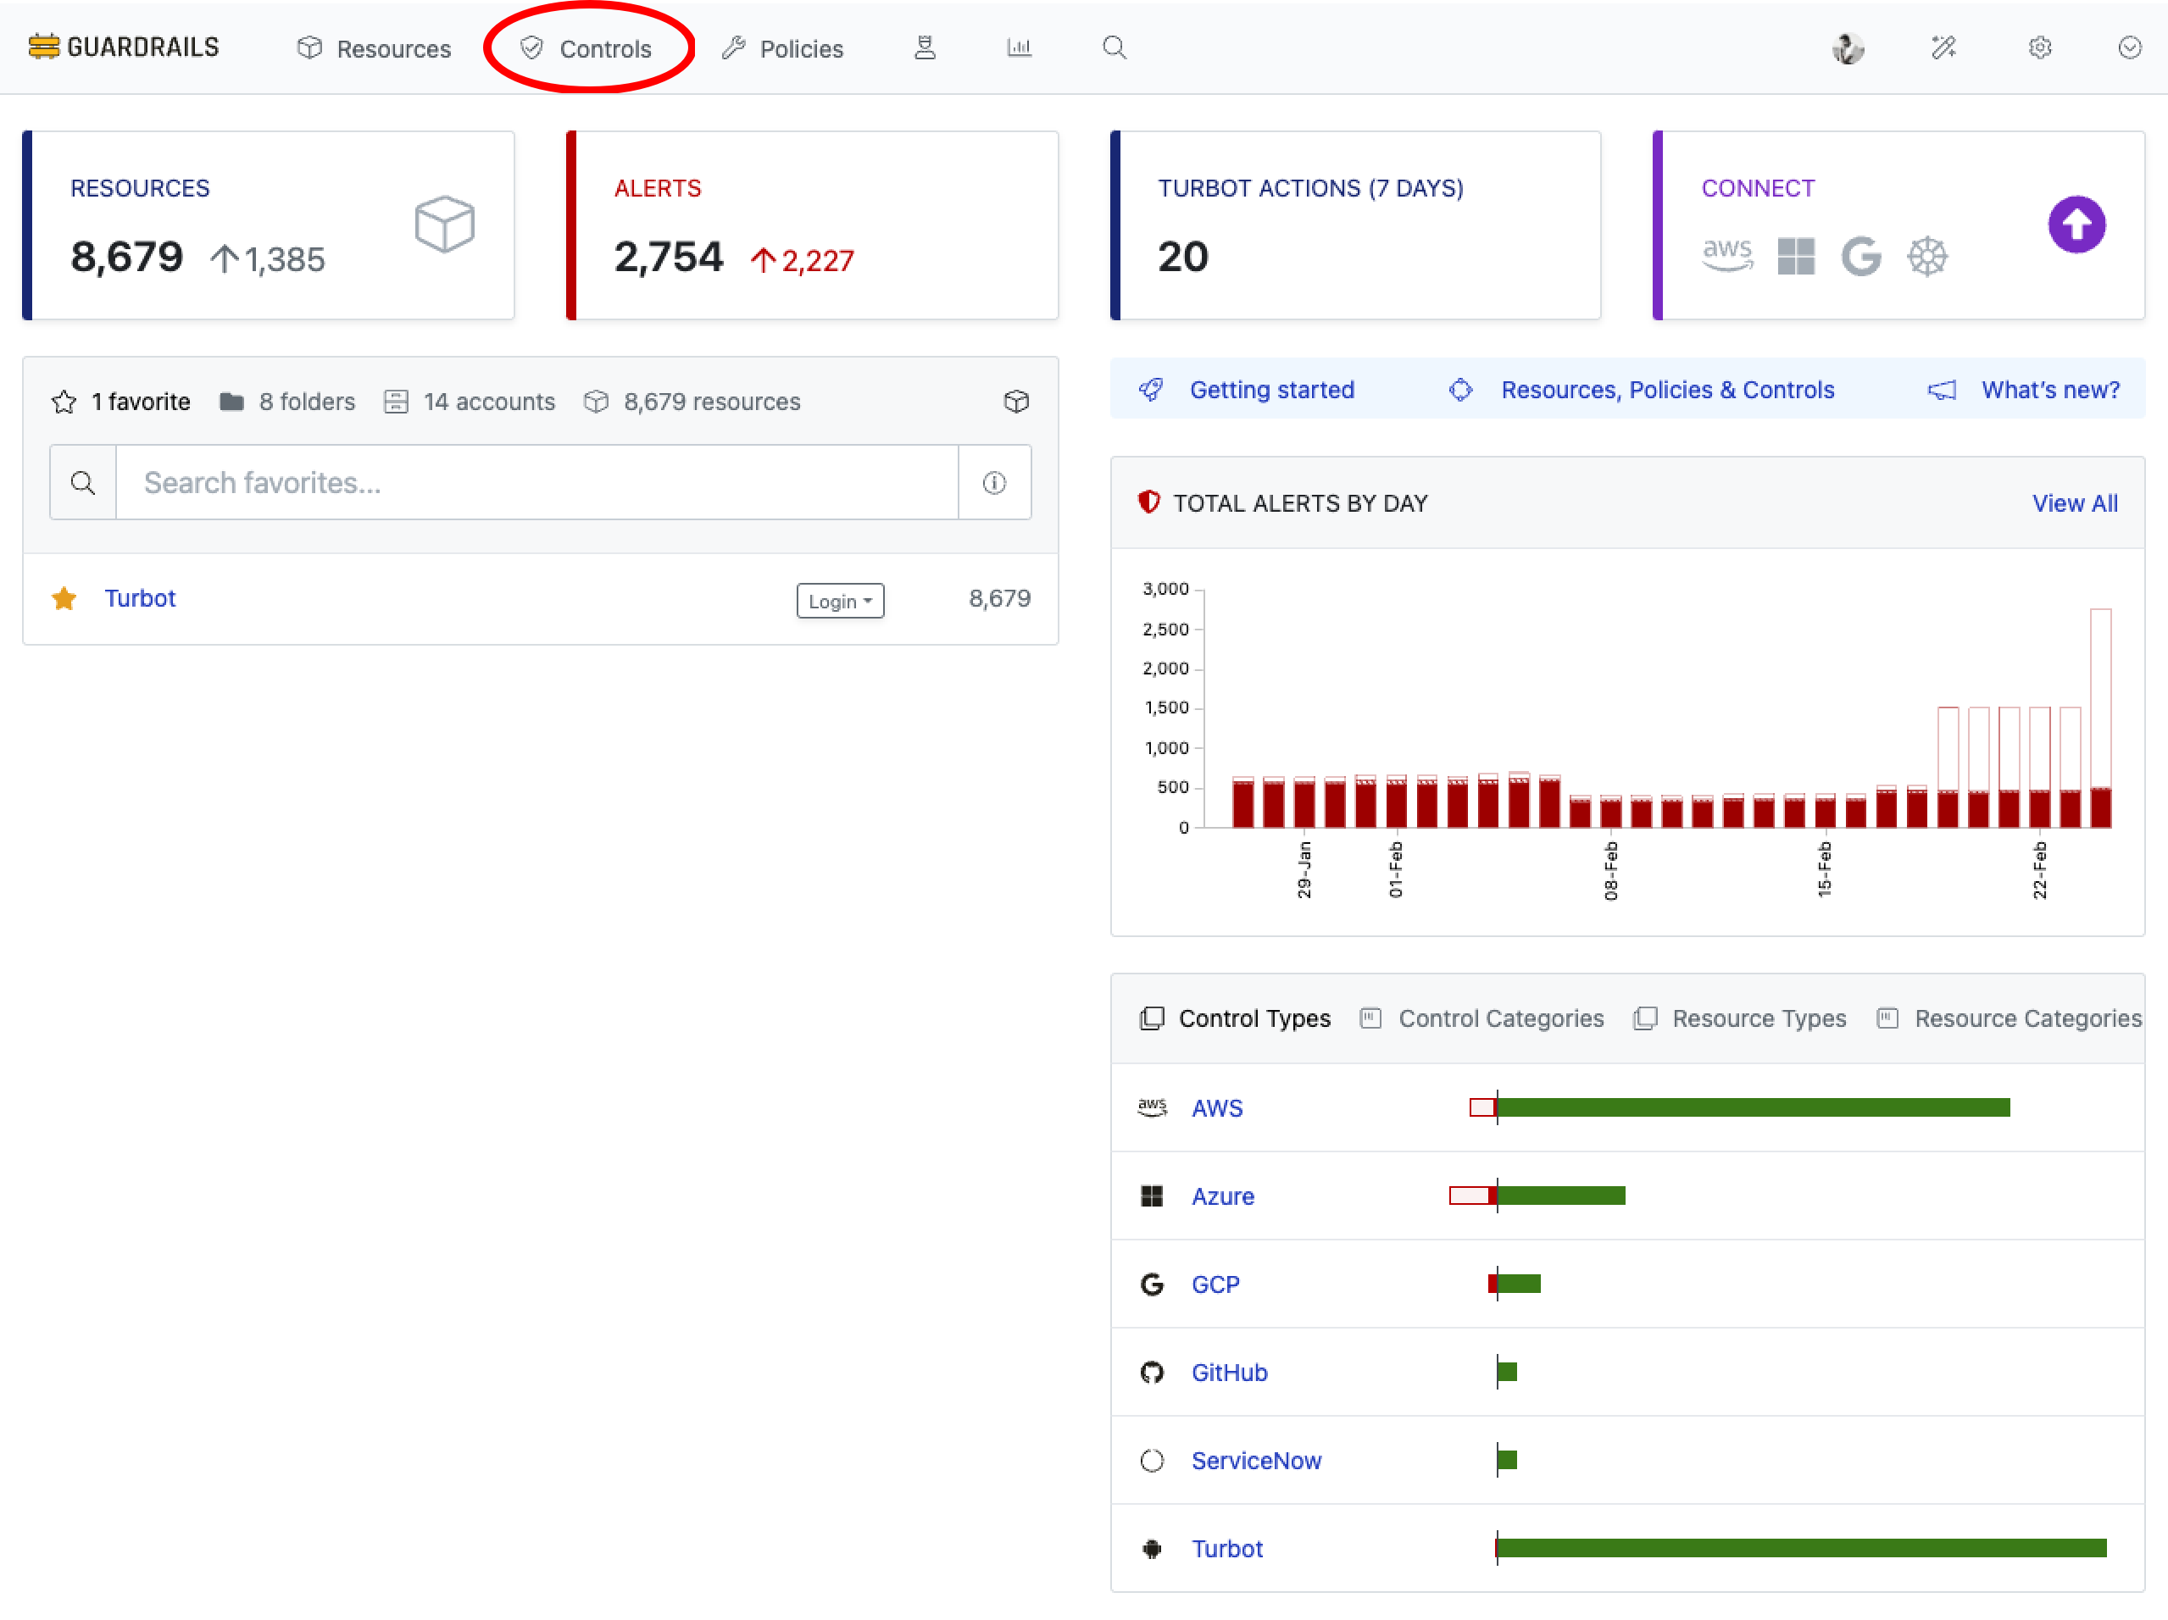This screenshot has height=1620, width=2168.
Task: Open the Guardrails logo home
Action: coord(124,47)
